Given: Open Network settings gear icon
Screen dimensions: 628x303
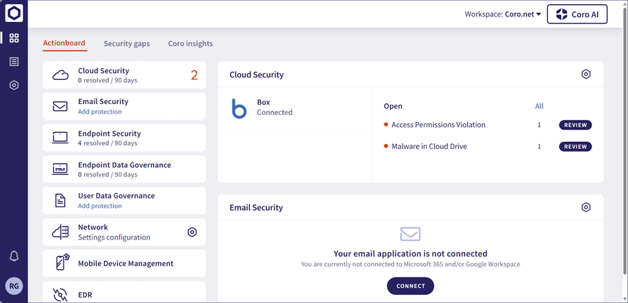Looking at the screenshot, I should coord(193,232).
